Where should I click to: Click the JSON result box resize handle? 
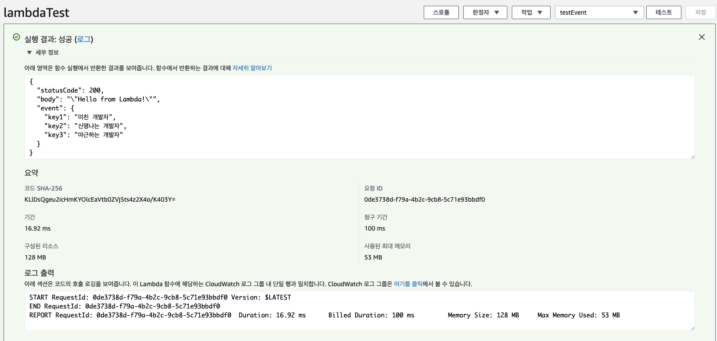click(692, 156)
